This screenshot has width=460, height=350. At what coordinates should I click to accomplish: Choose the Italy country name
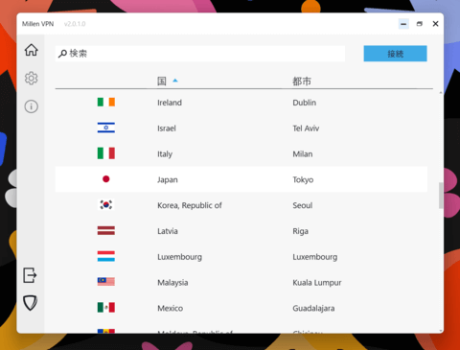pos(165,154)
